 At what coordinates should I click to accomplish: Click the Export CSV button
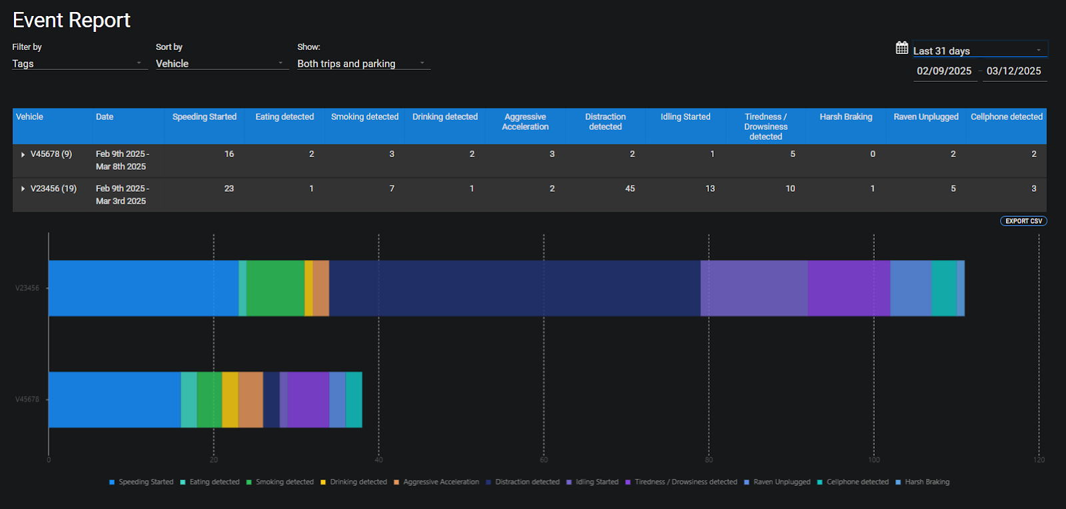pos(1023,221)
